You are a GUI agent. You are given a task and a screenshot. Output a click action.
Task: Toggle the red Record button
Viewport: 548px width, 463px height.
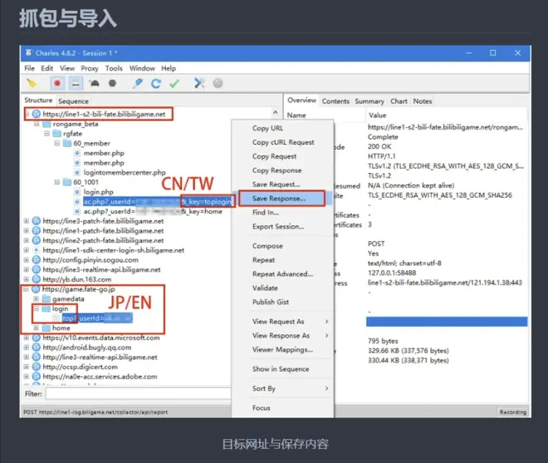pyautogui.click(x=57, y=83)
